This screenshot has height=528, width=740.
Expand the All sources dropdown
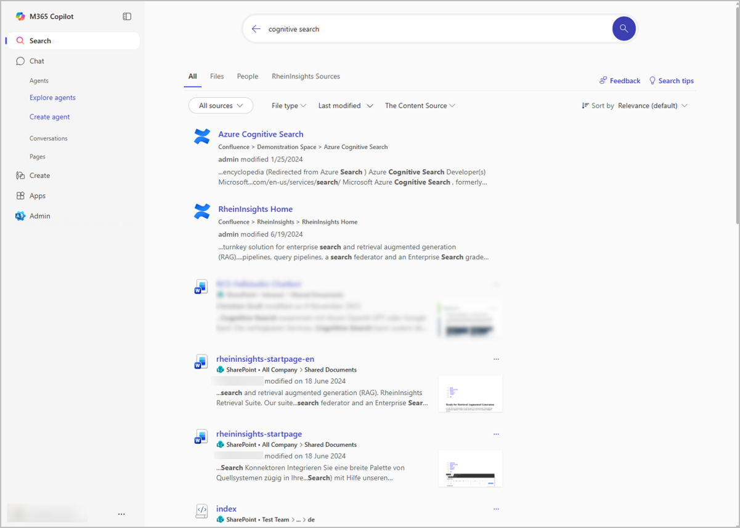click(x=221, y=106)
